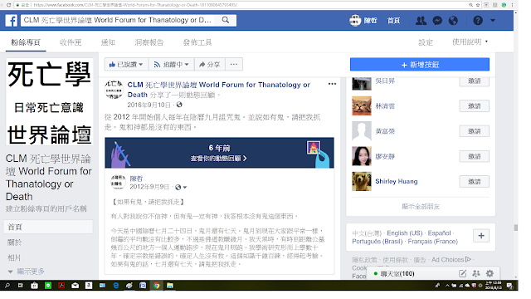This screenshot has height=299, width=531.
Task: Invite Shirley Huang with the 邀請 button
Action: pyautogui.click(x=474, y=181)
